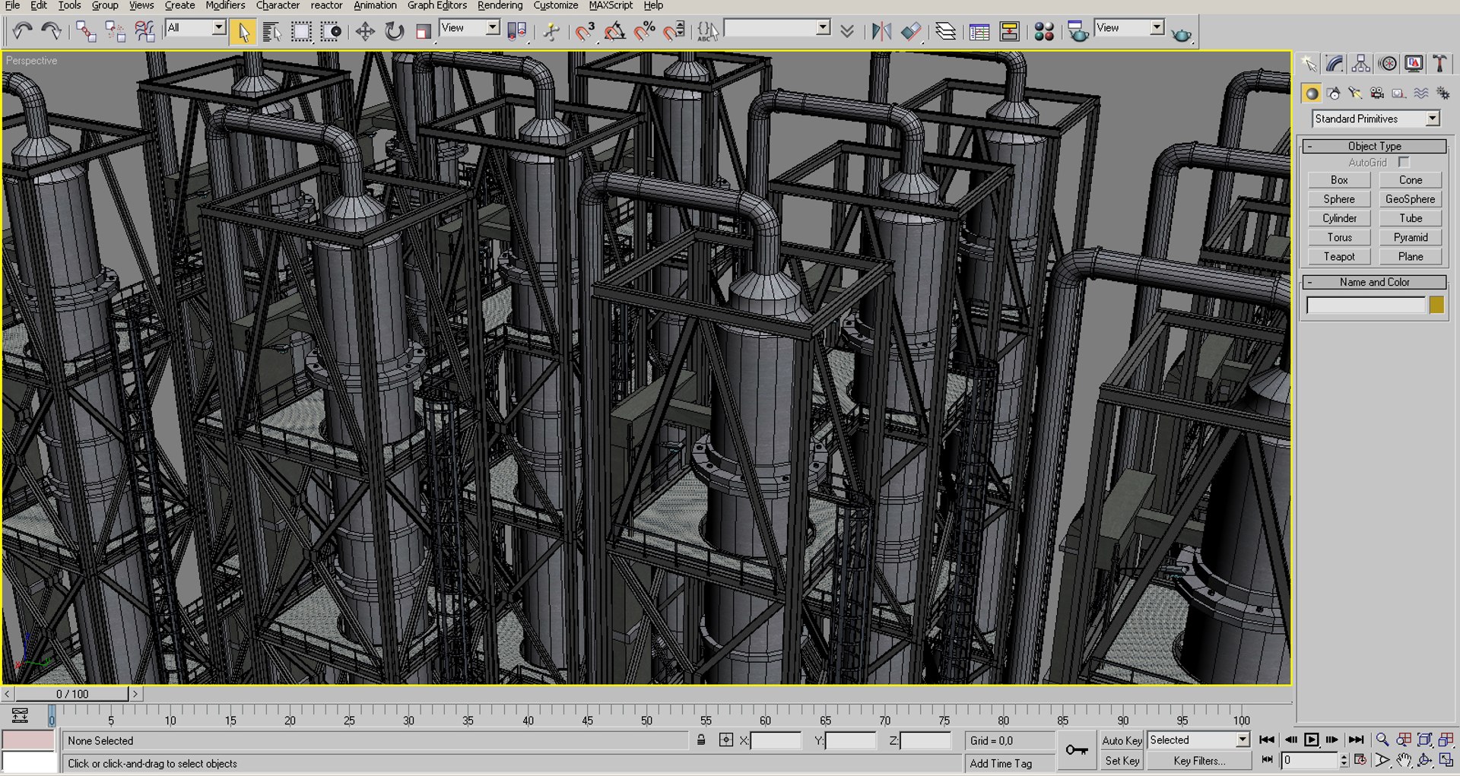Select the Cameras category icon
This screenshot has width=1460, height=776.
[x=1376, y=93]
